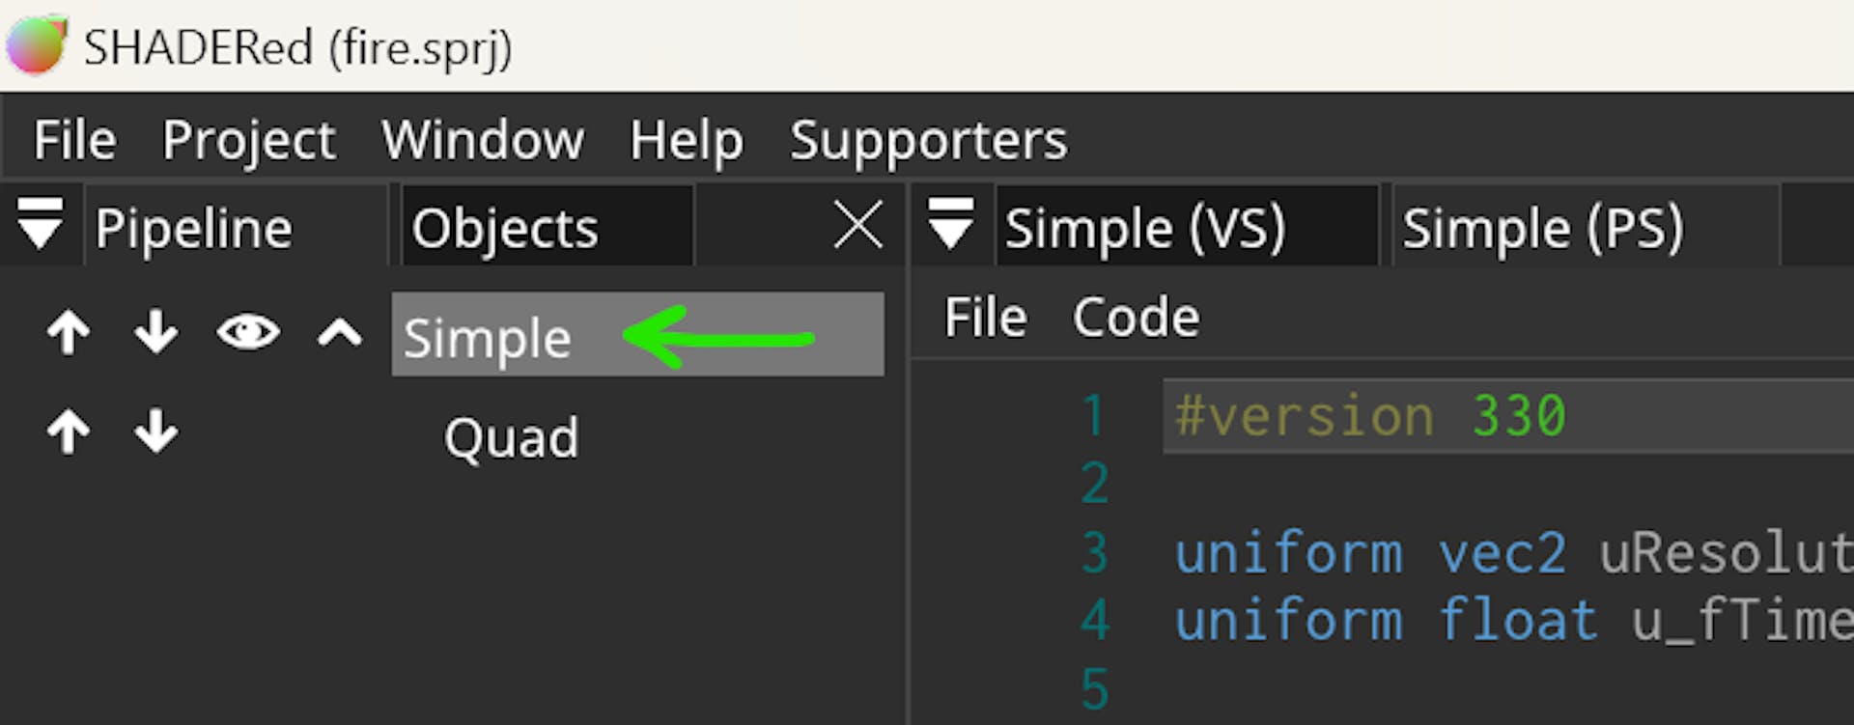Viewport: 1854px width, 725px height.
Task: Select the Quad pipeline item
Action: [x=511, y=437]
